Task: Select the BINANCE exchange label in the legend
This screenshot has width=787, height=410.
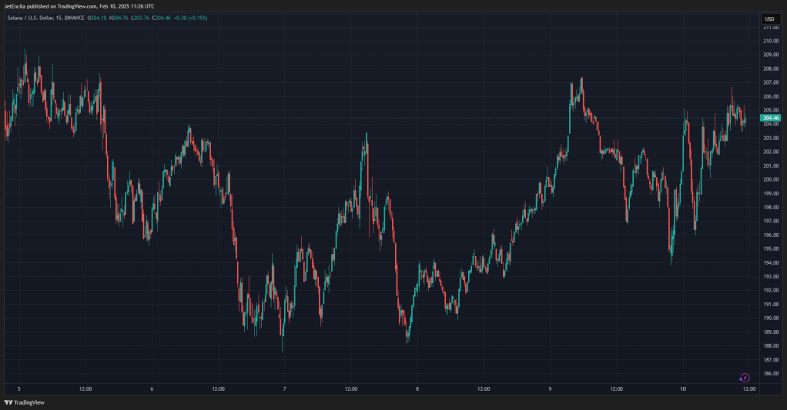Action: (x=74, y=18)
